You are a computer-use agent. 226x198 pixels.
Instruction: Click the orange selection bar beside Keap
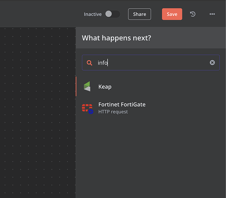76,86
